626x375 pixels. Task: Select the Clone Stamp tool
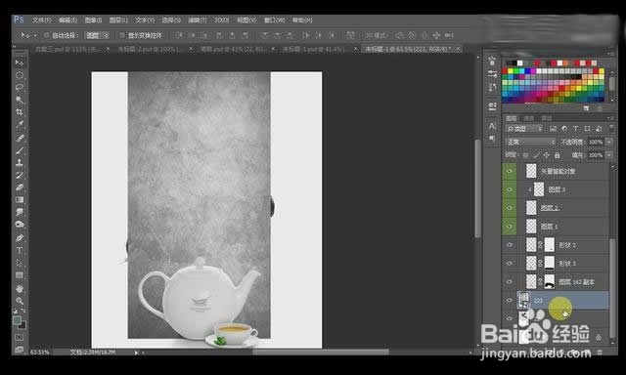pyautogui.click(x=20, y=162)
